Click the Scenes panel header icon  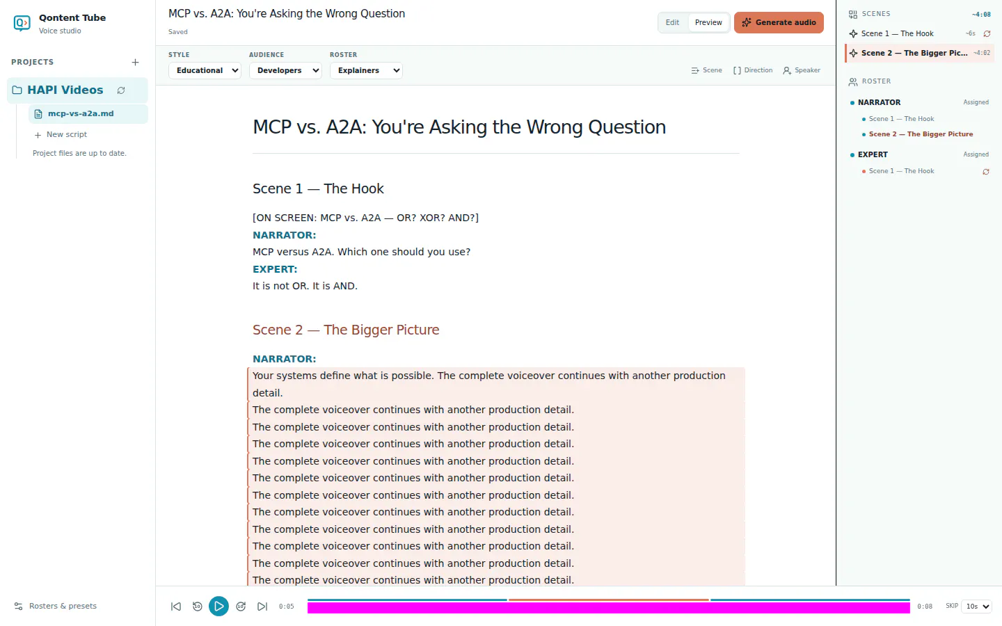tap(853, 15)
